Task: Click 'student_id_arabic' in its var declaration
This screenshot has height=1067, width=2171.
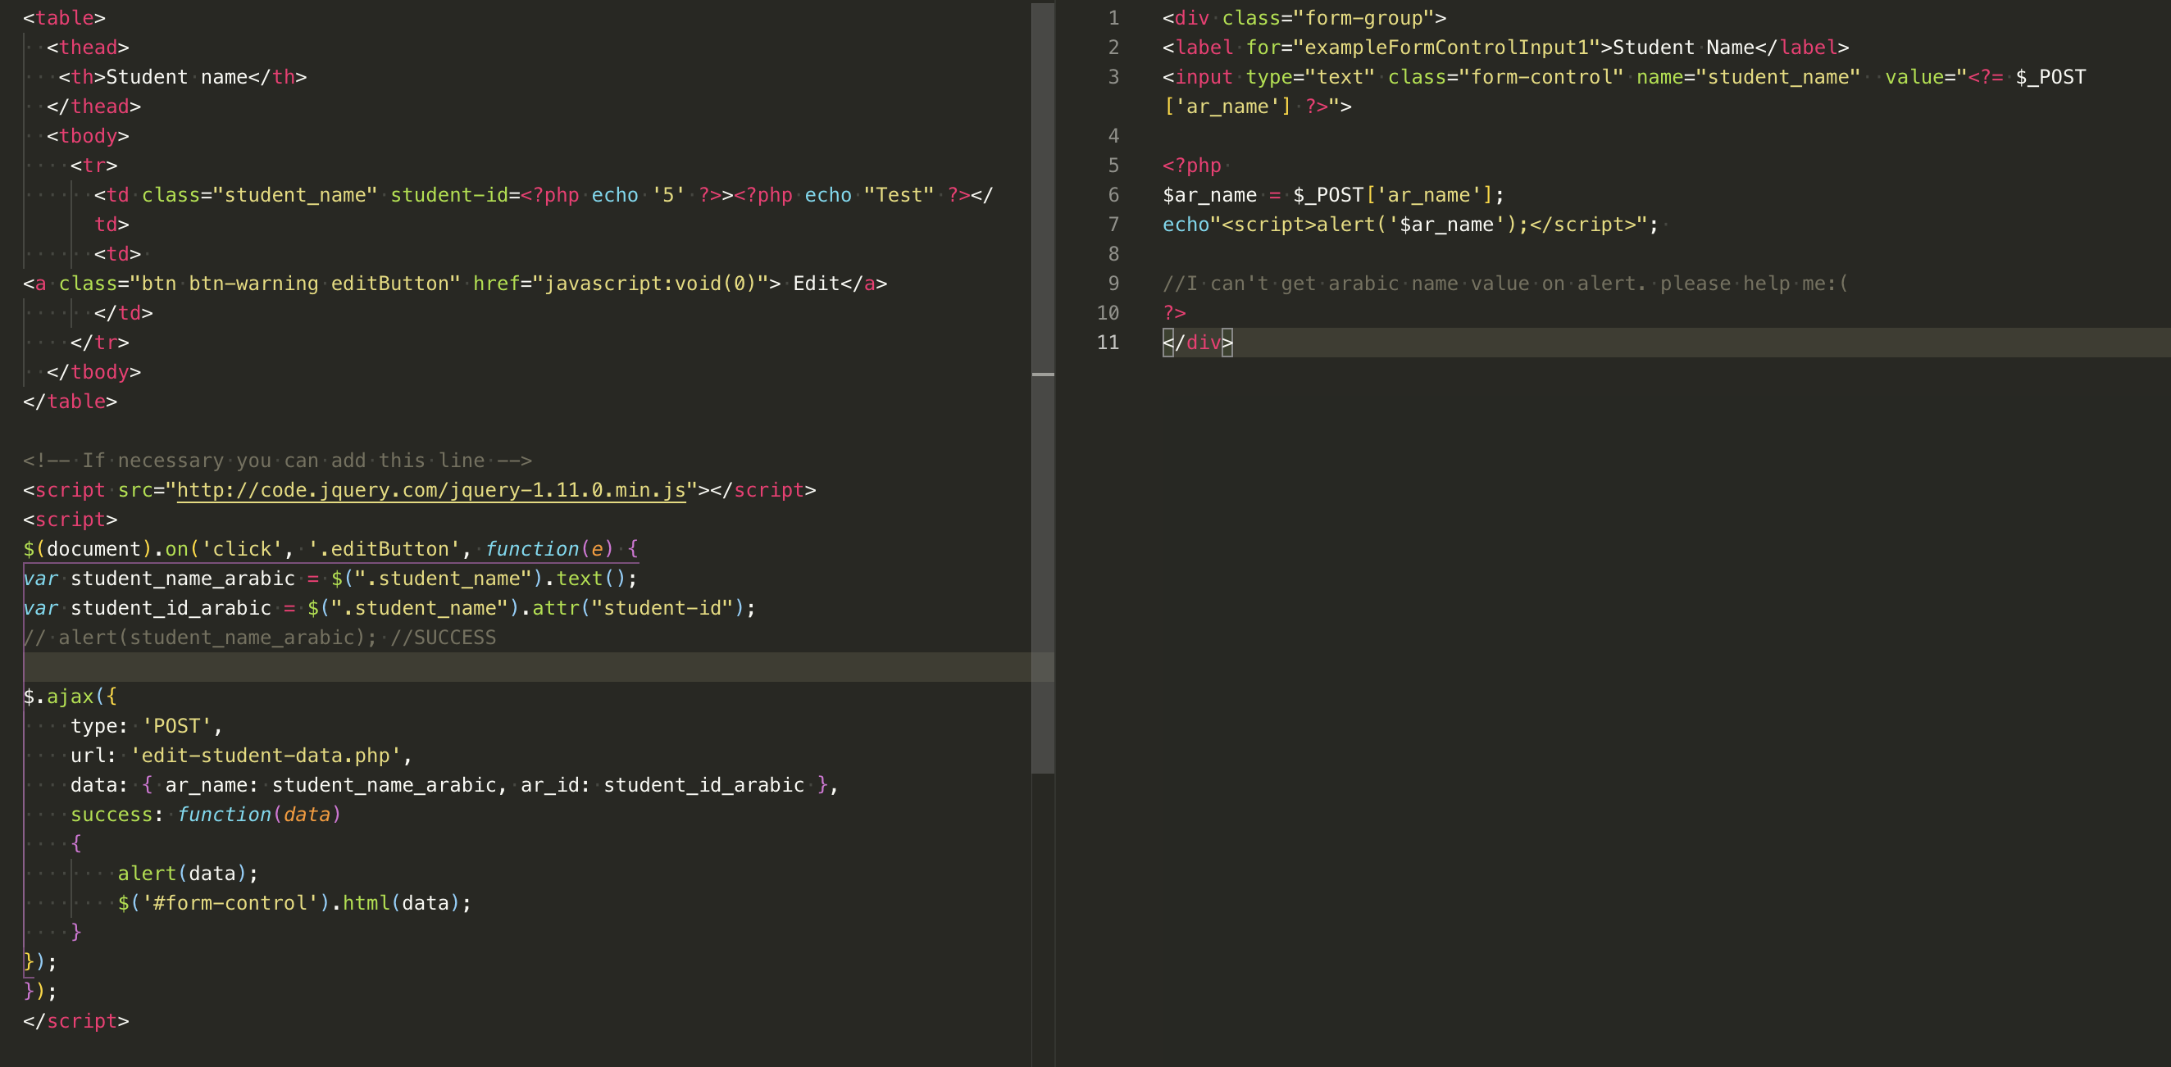Action: point(171,608)
